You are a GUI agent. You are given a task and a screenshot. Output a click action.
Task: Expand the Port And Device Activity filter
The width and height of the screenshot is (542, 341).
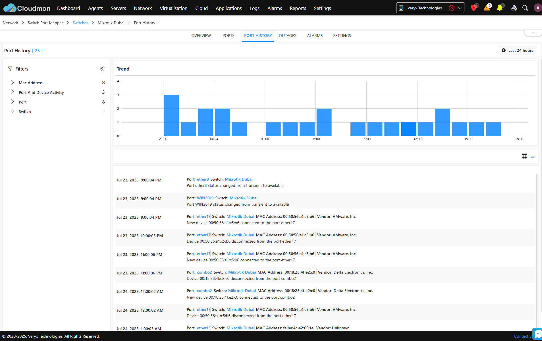click(13, 92)
